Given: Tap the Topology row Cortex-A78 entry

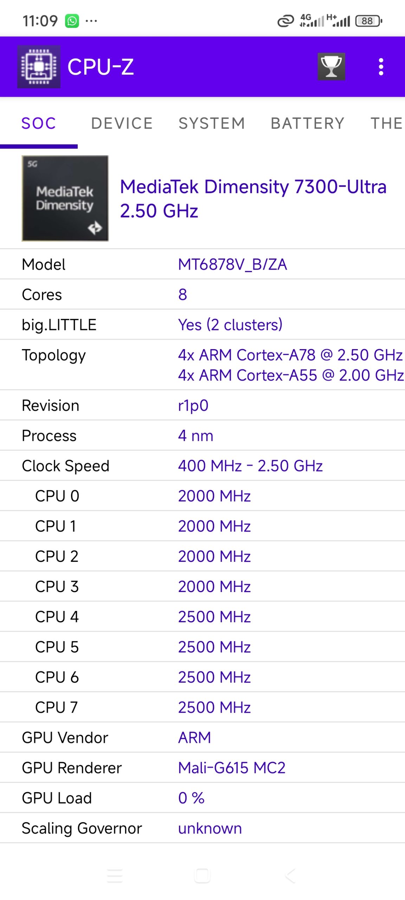Looking at the screenshot, I should 290,355.
